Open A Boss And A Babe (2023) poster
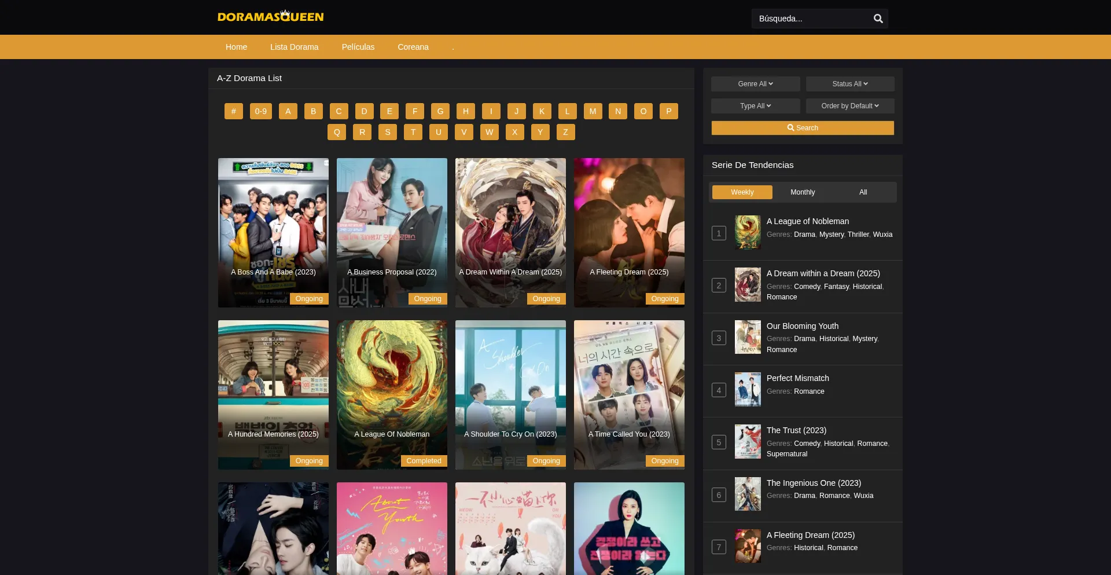This screenshot has height=575, width=1111. pyautogui.click(x=273, y=233)
